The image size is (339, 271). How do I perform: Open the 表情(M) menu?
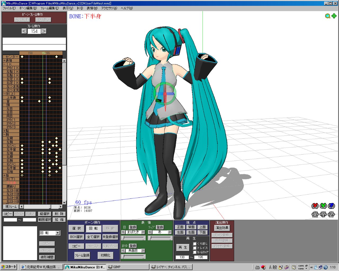pos(92,8)
